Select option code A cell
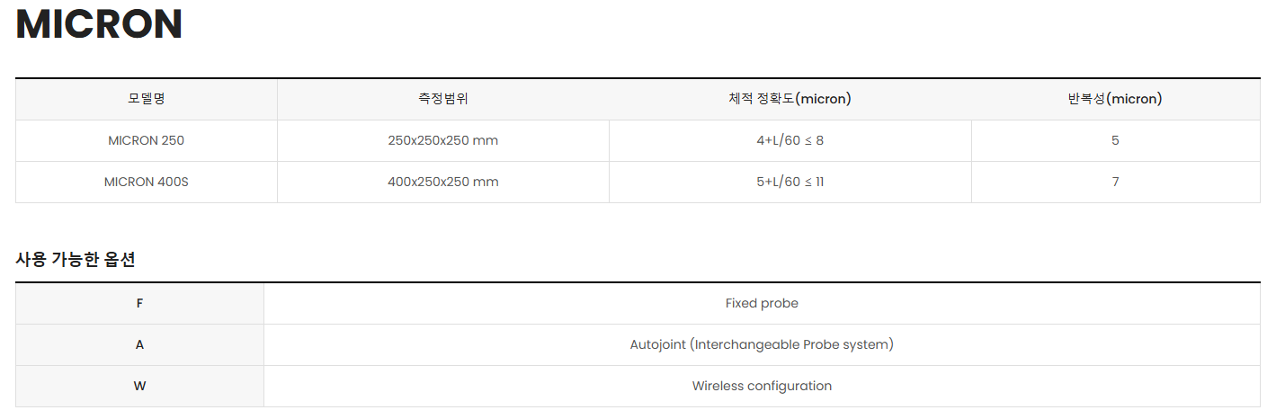1285x419 pixels. 139,345
